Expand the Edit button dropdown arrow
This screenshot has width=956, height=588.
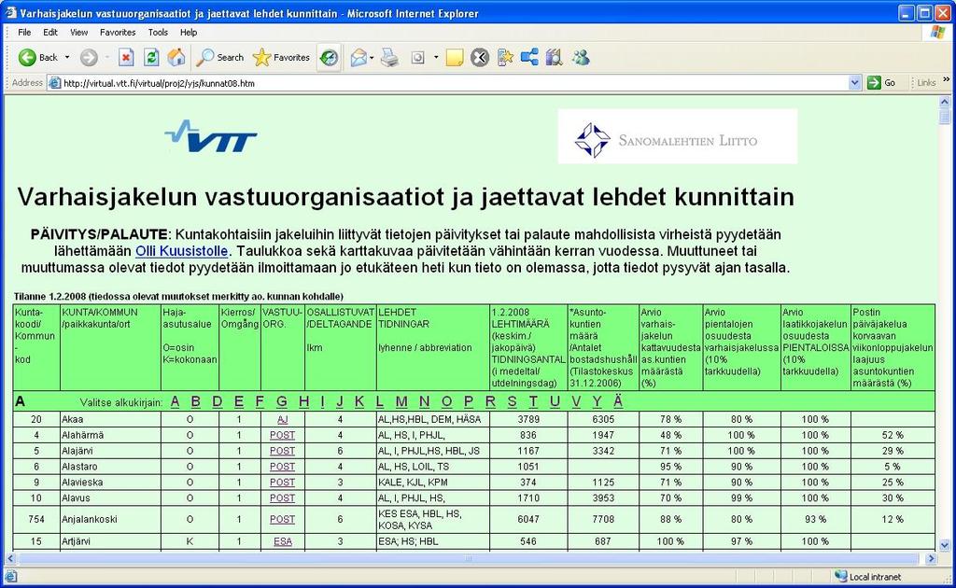pyautogui.click(x=436, y=57)
